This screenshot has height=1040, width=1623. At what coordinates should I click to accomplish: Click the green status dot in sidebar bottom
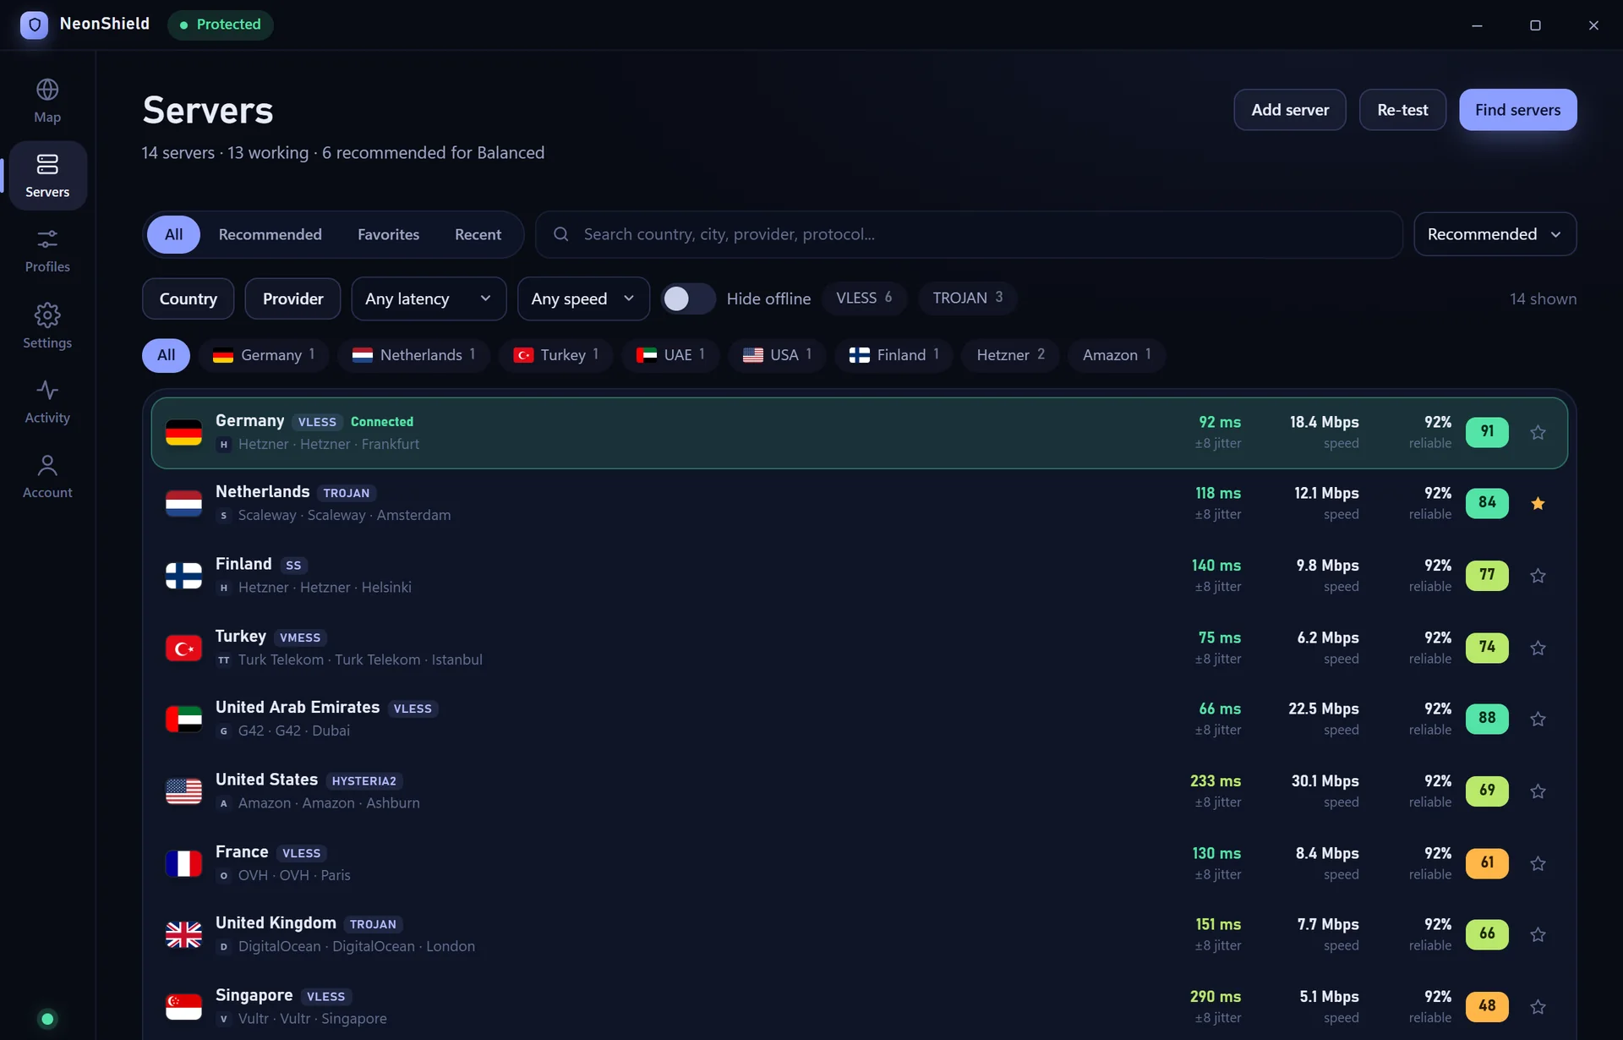click(x=47, y=1019)
